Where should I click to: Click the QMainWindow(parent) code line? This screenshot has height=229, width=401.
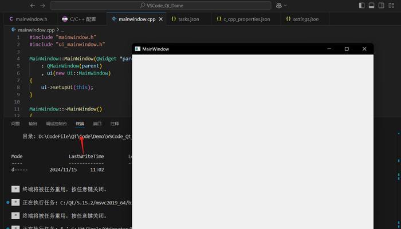[72, 66]
